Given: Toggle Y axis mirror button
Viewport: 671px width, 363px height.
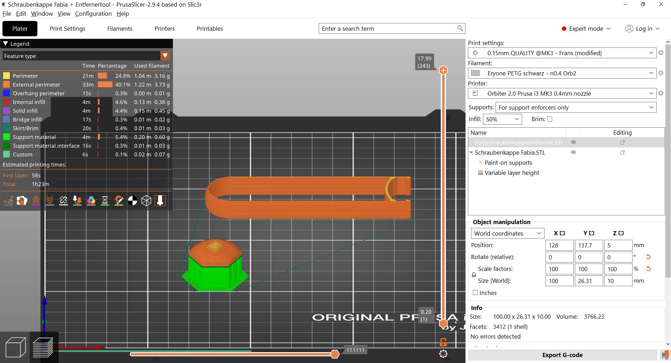Looking at the screenshot, I should pos(592,233).
